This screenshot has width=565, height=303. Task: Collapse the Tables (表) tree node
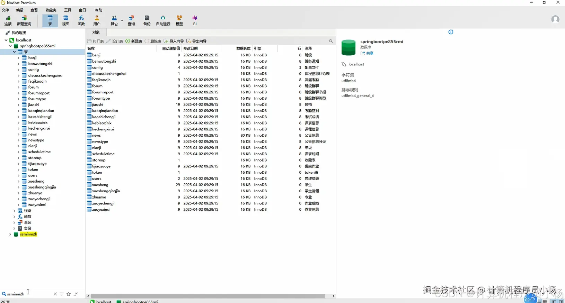[14, 52]
